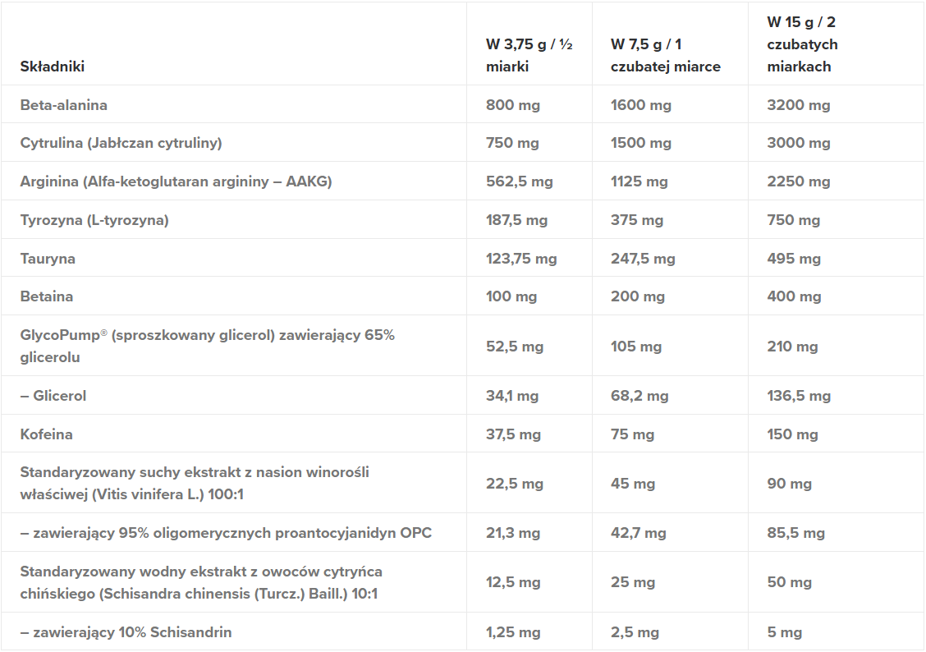Click the Vitis vinifera extract description
Screen dimensions: 926x652
[195, 484]
